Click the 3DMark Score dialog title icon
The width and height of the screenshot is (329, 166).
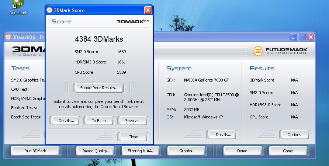49,10
